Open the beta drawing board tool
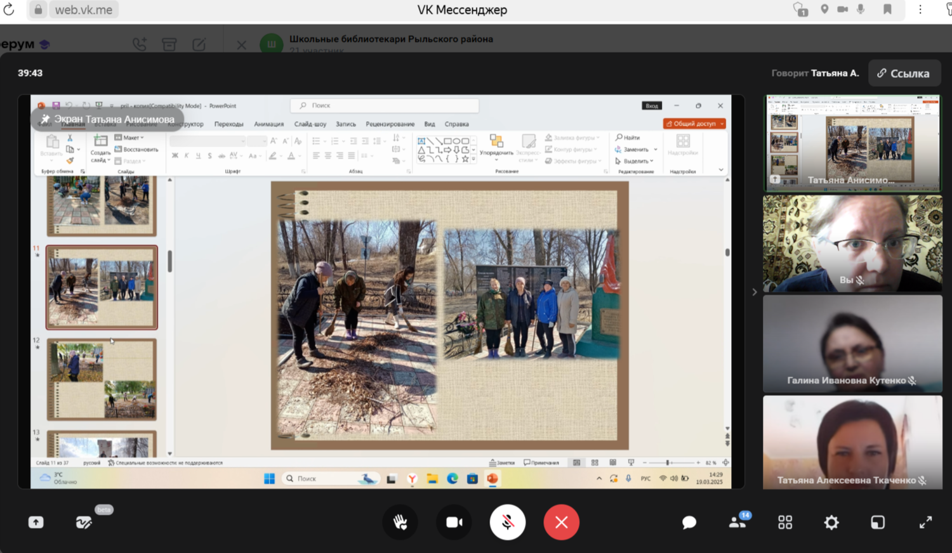The height and width of the screenshot is (553, 952). point(84,522)
